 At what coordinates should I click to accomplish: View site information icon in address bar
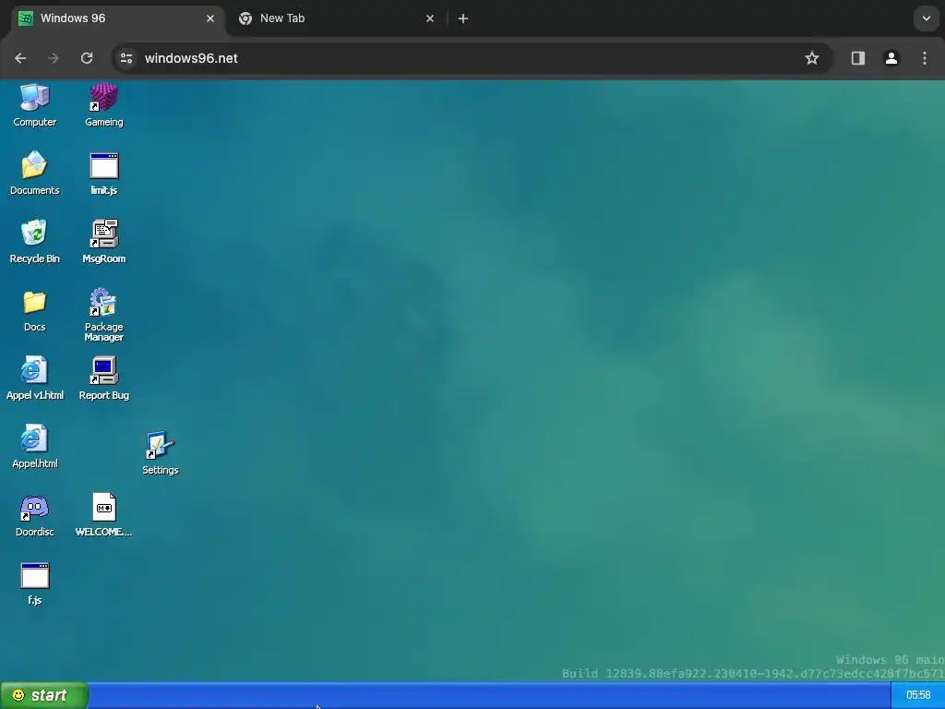point(126,58)
